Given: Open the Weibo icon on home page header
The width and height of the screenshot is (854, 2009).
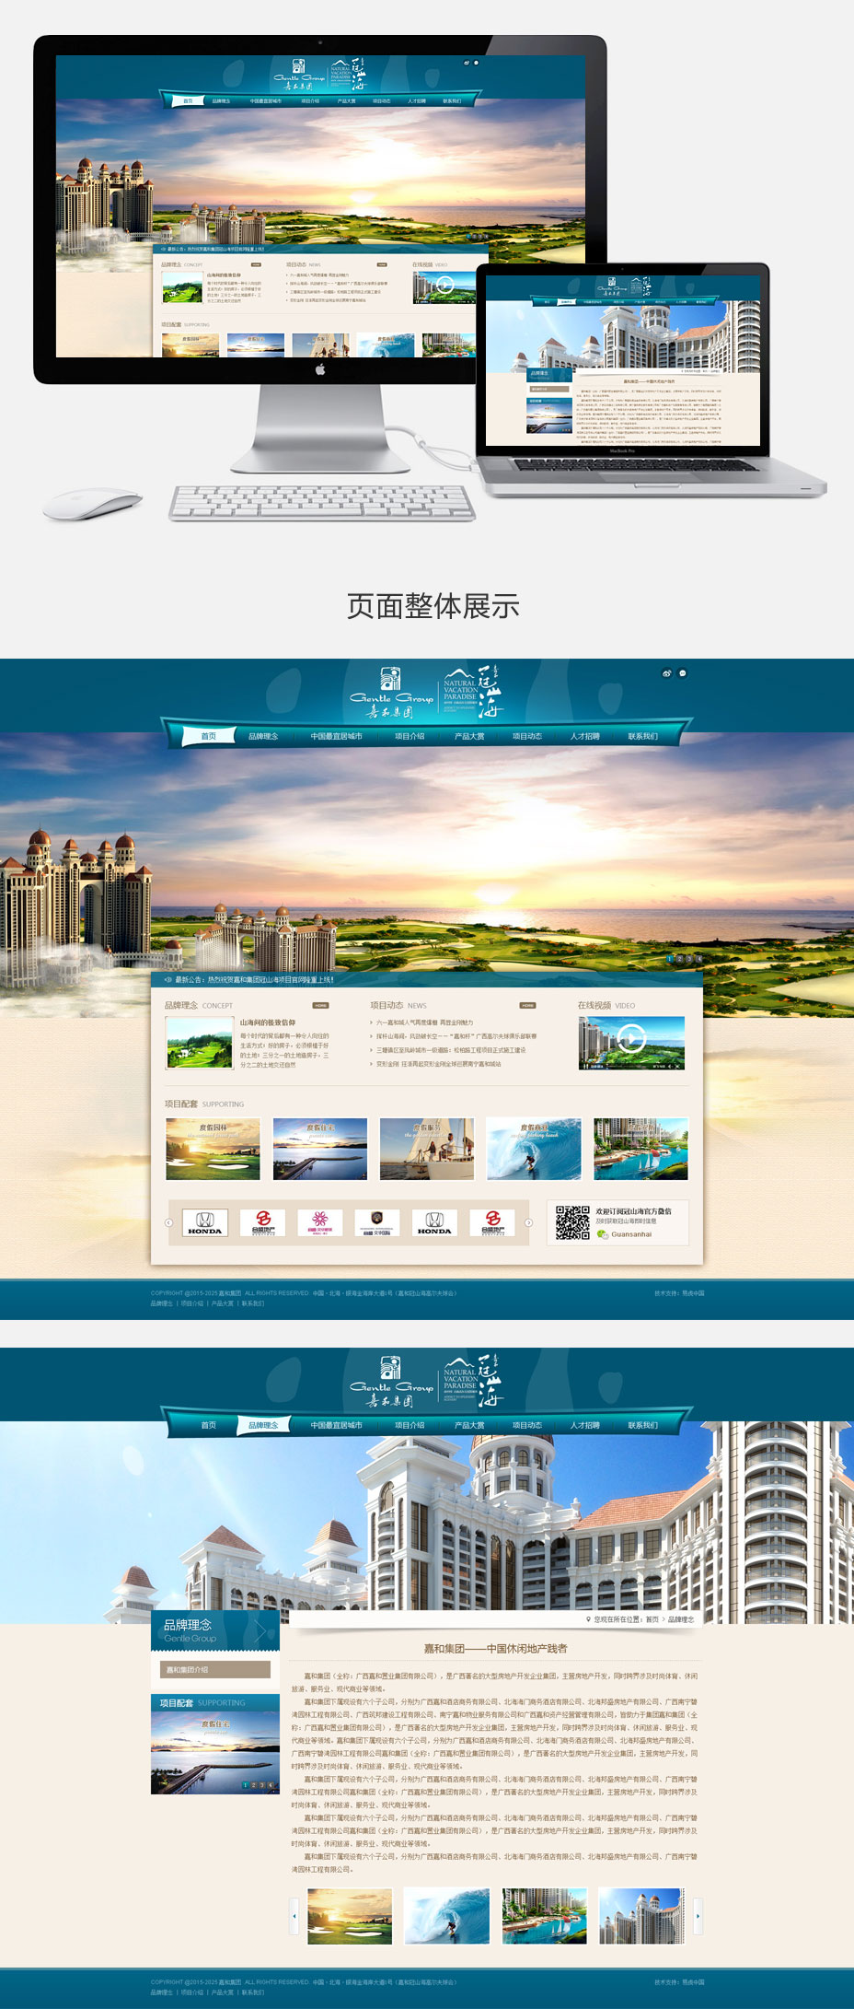Looking at the screenshot, I should pos(667,673).
